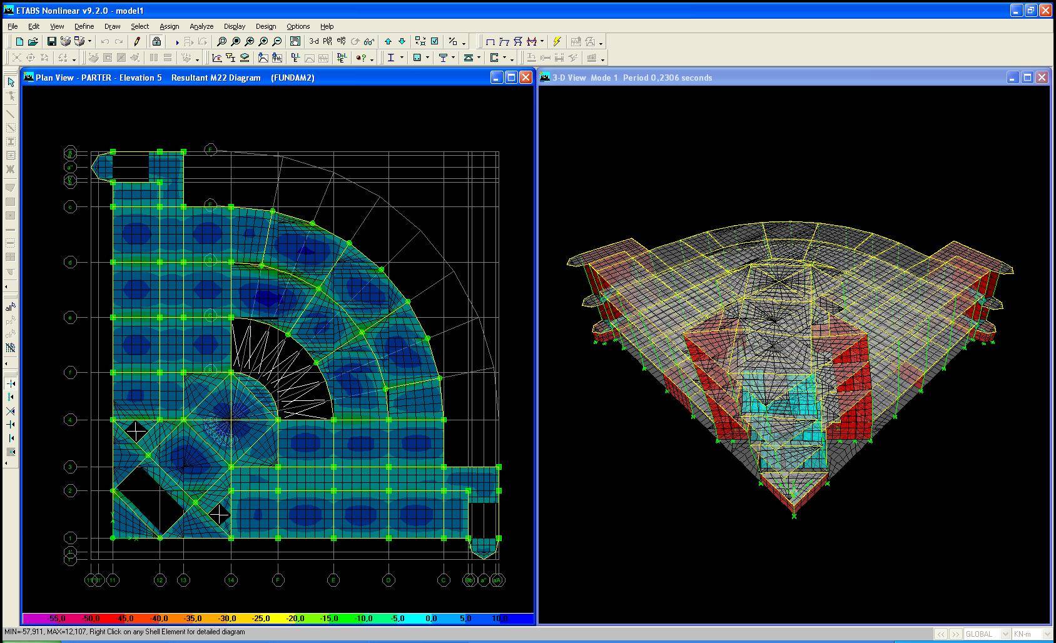Expand the steel frame design I-beam dropdown arrow
This screenshot has height=643, width=1056.
click(402, 58)
